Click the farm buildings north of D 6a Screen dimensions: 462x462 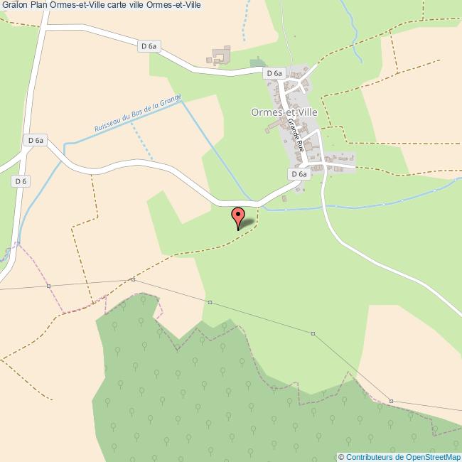pyautogui.click(x=219, y=55)
